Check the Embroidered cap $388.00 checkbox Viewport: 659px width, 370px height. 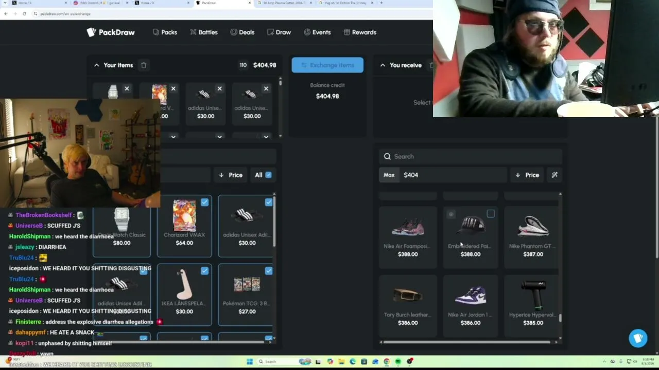click(x=491, y=214)
